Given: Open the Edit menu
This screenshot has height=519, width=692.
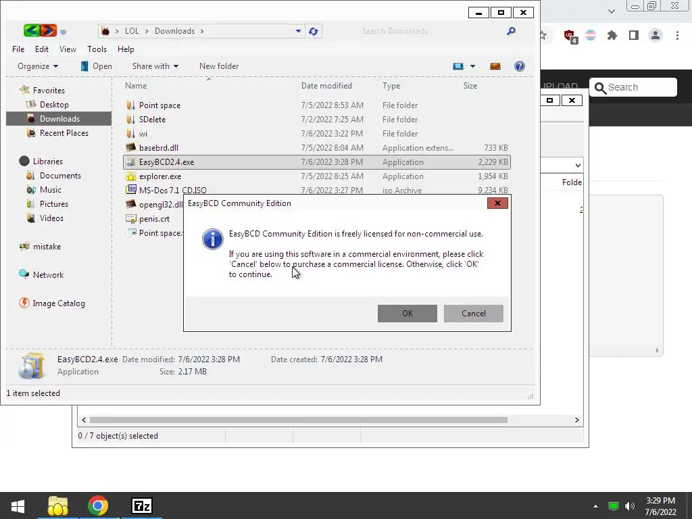Looking at the screenshot, I should pyautogui.click(x=42, y=49).
